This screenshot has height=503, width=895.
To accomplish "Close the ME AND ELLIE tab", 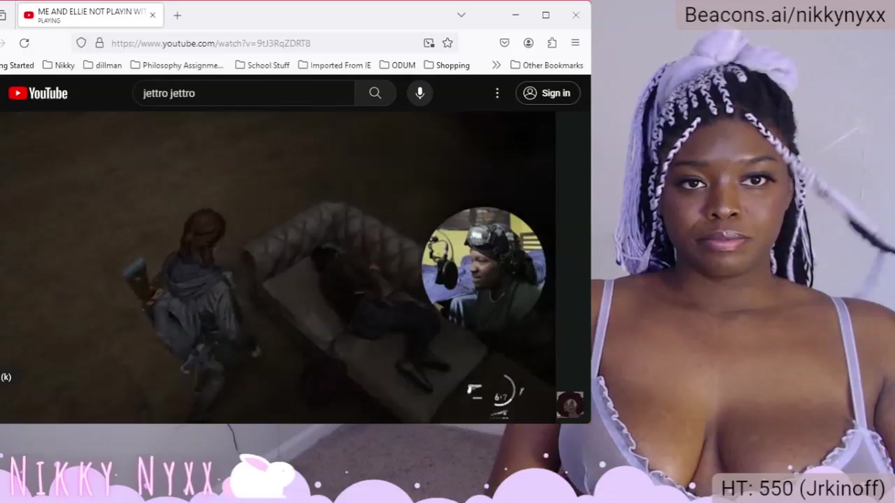I will (x=152, y=15).
